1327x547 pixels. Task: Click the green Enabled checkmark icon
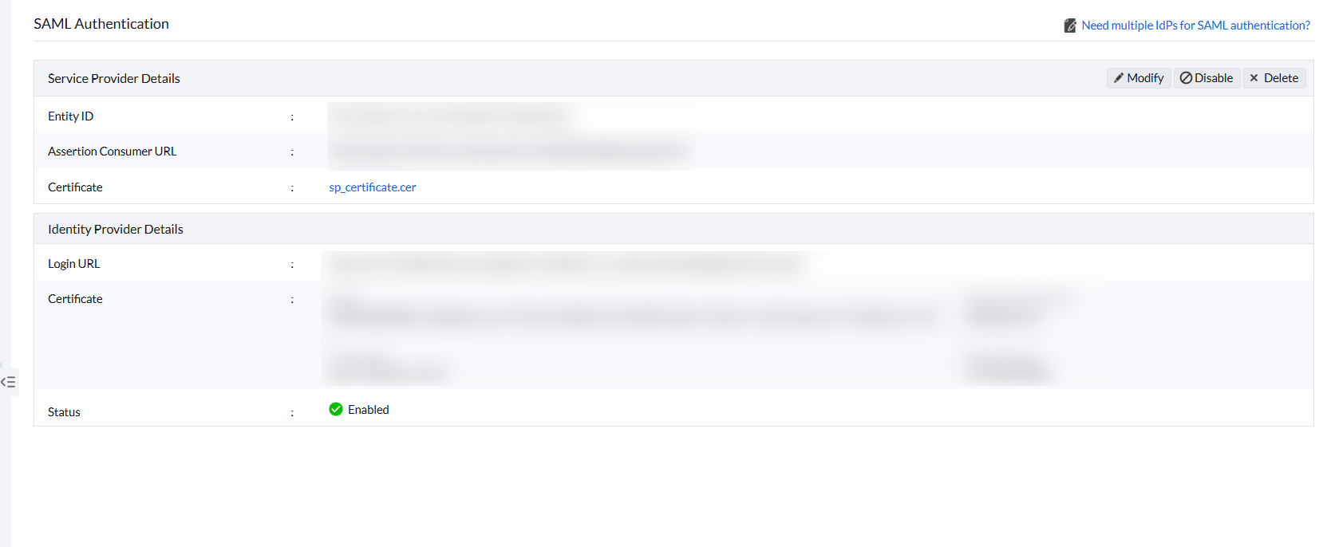click(336, 409)
